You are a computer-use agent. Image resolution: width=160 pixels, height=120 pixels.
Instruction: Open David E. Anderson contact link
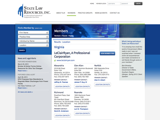click(61, 111)
